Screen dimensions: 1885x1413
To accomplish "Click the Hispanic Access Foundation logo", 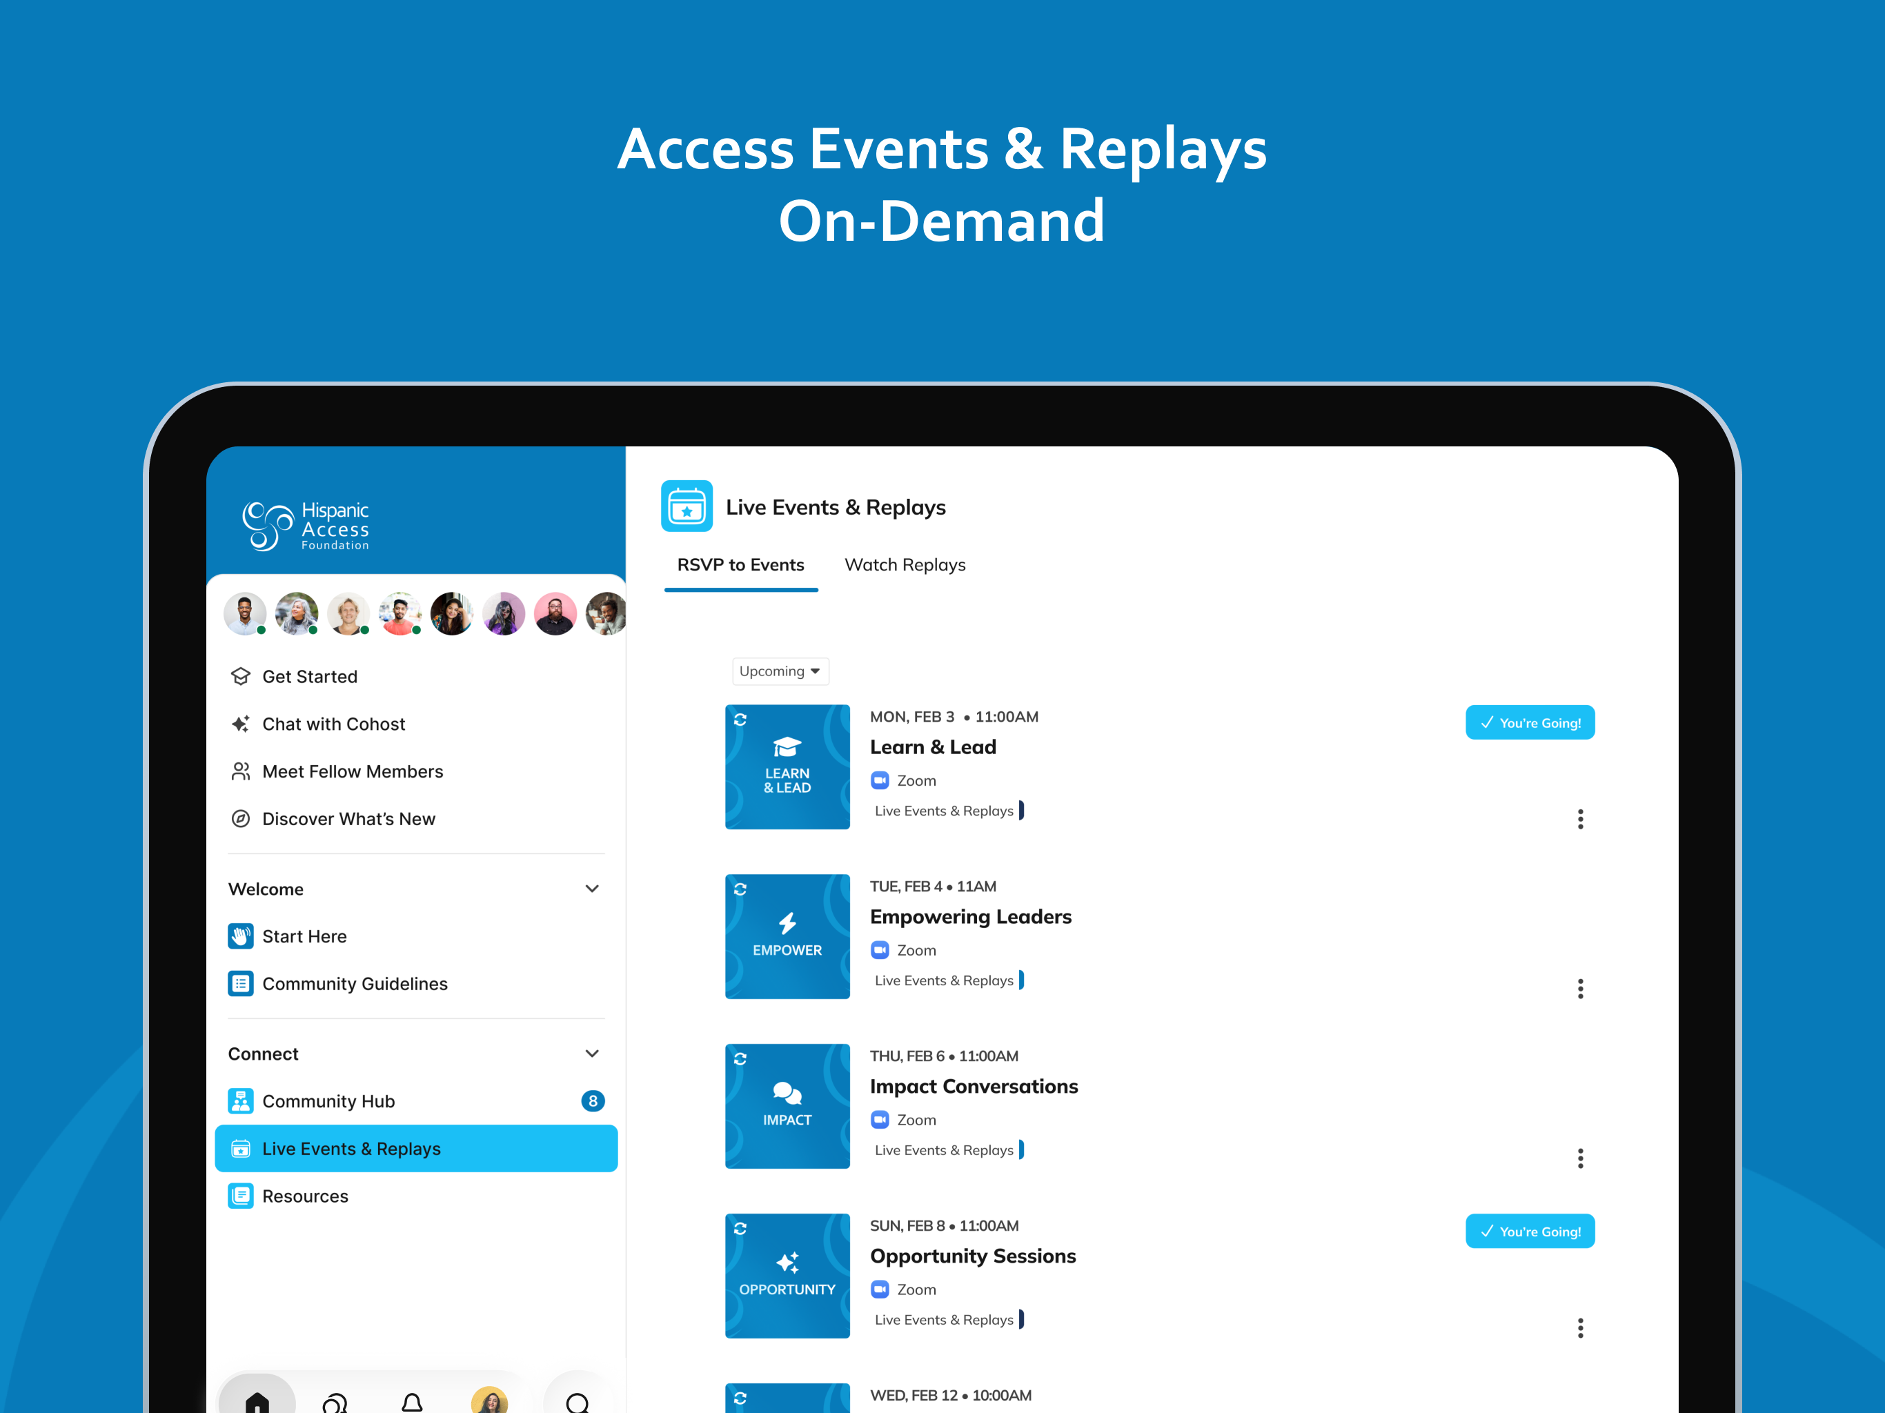I will (x=305, y=526).
